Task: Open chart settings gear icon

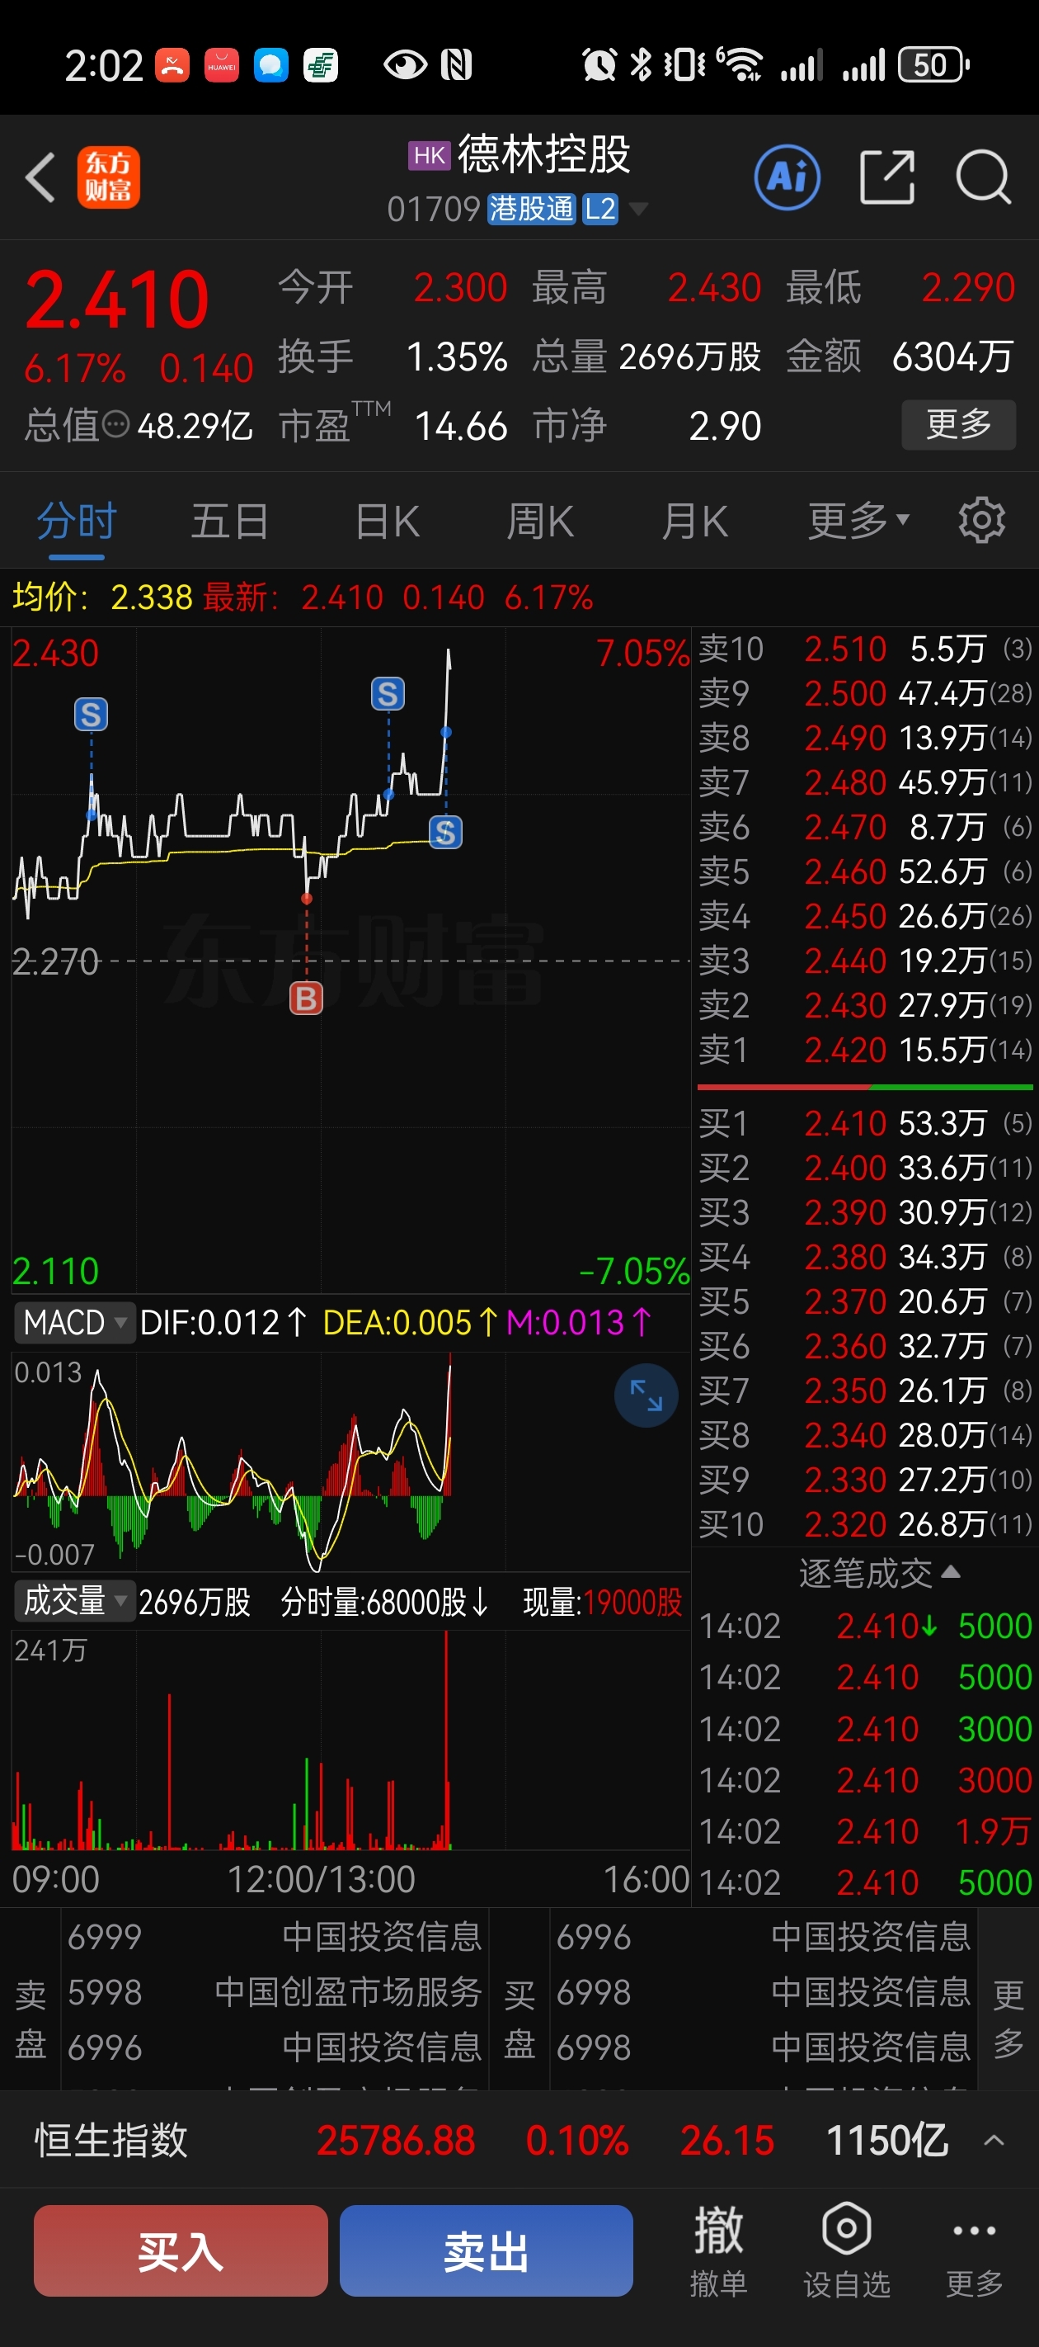Action: coord(981,520)
